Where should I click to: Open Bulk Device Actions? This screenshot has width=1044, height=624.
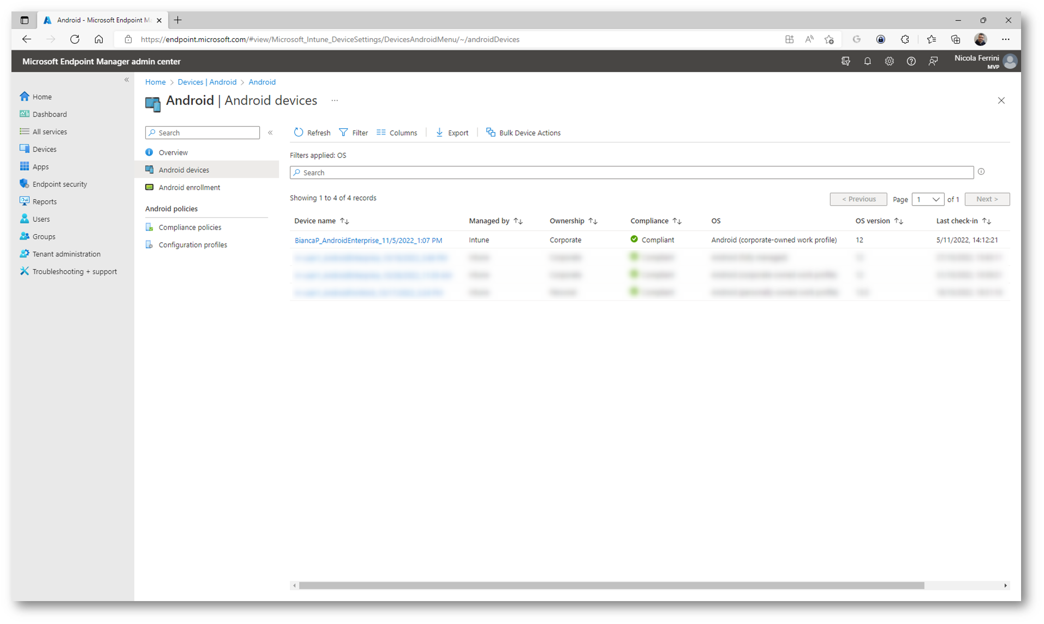(523, 133)
